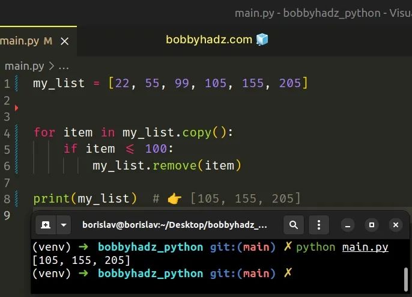This screenshot has width=412, height=297.
Task: Click the number 55 in line 1
Action: pos(152,84)
